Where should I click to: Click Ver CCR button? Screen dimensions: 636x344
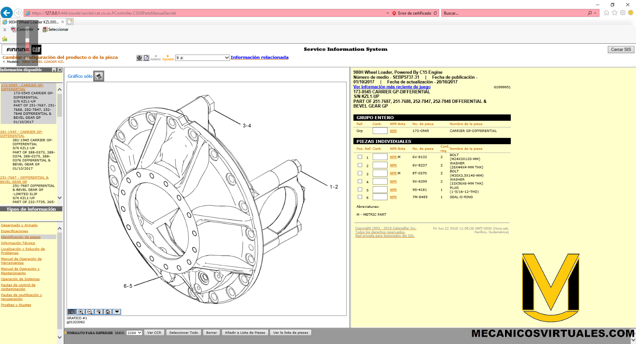pos(154,332)
